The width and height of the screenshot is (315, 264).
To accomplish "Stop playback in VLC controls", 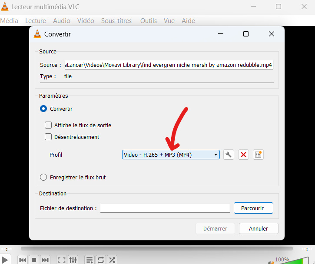I will point(34,260).
